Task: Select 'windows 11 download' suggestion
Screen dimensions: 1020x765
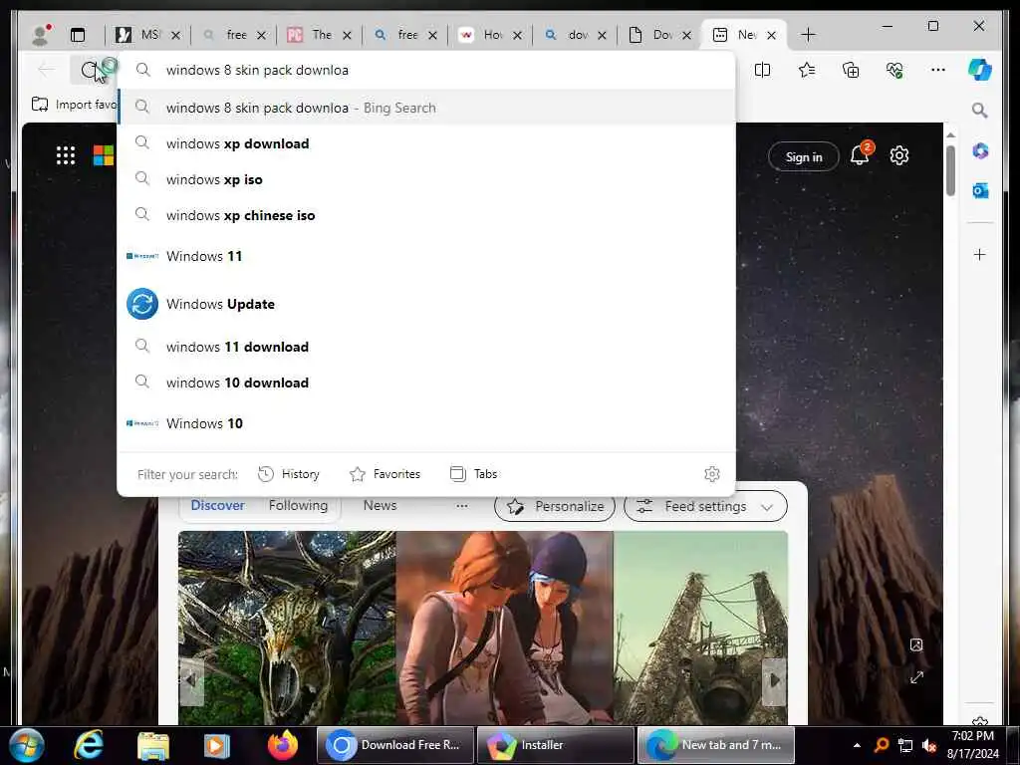Action: 426,347
